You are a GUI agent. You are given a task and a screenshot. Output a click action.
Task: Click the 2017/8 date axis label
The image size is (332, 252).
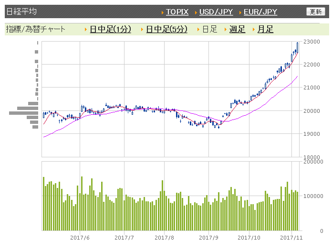(164, 238)
